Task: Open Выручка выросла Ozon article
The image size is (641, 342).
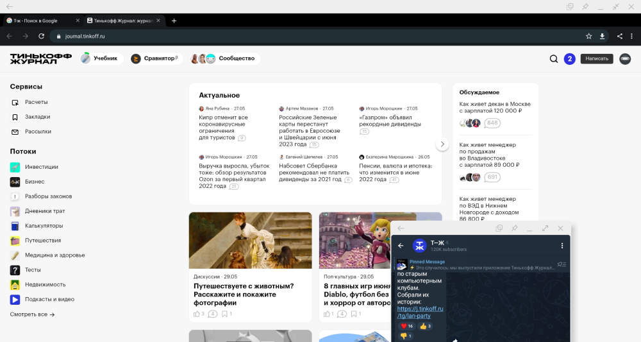Action: point(234,176)
